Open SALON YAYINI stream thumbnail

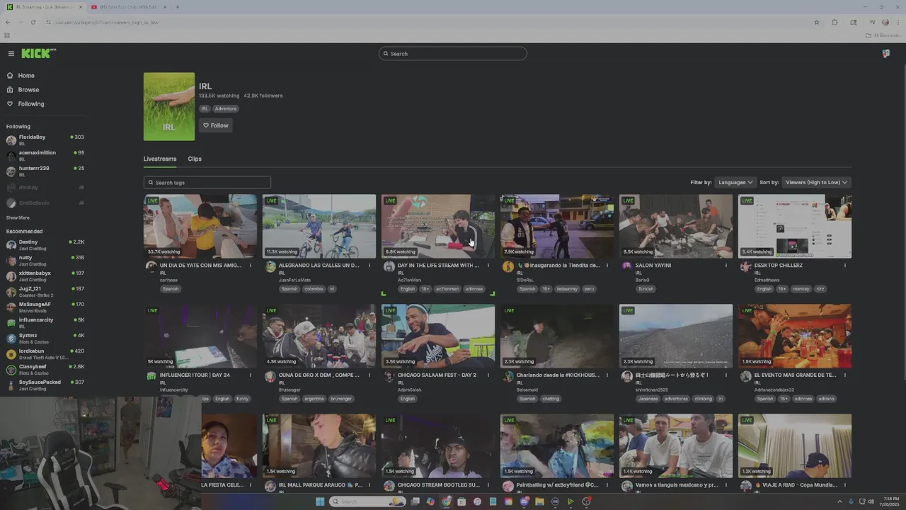pyautogui.click(x=676, y=227)
